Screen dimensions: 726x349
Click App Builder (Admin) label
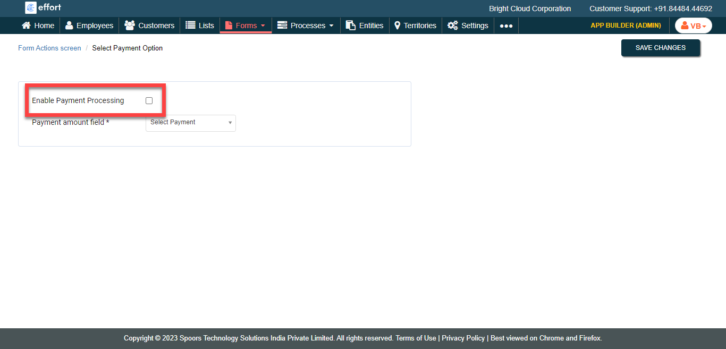tap(626, 25)
